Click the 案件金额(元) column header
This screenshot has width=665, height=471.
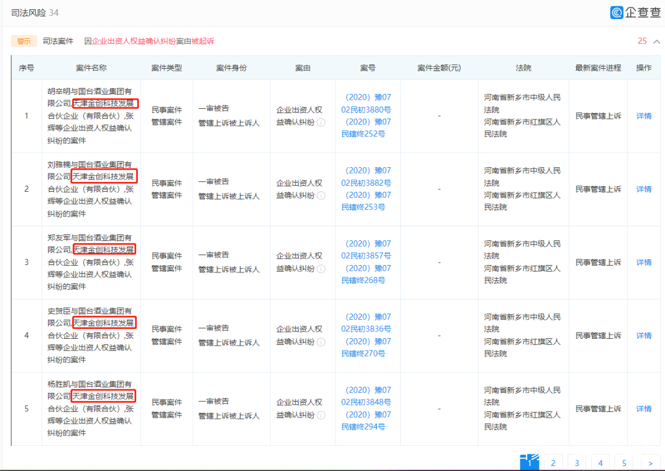click(439, 68)
